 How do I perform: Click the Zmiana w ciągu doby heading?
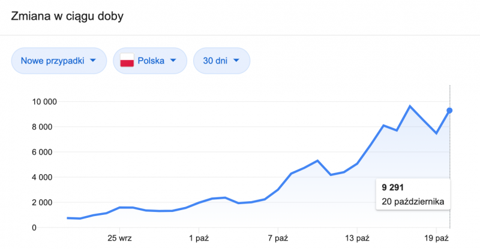(67, 16)
